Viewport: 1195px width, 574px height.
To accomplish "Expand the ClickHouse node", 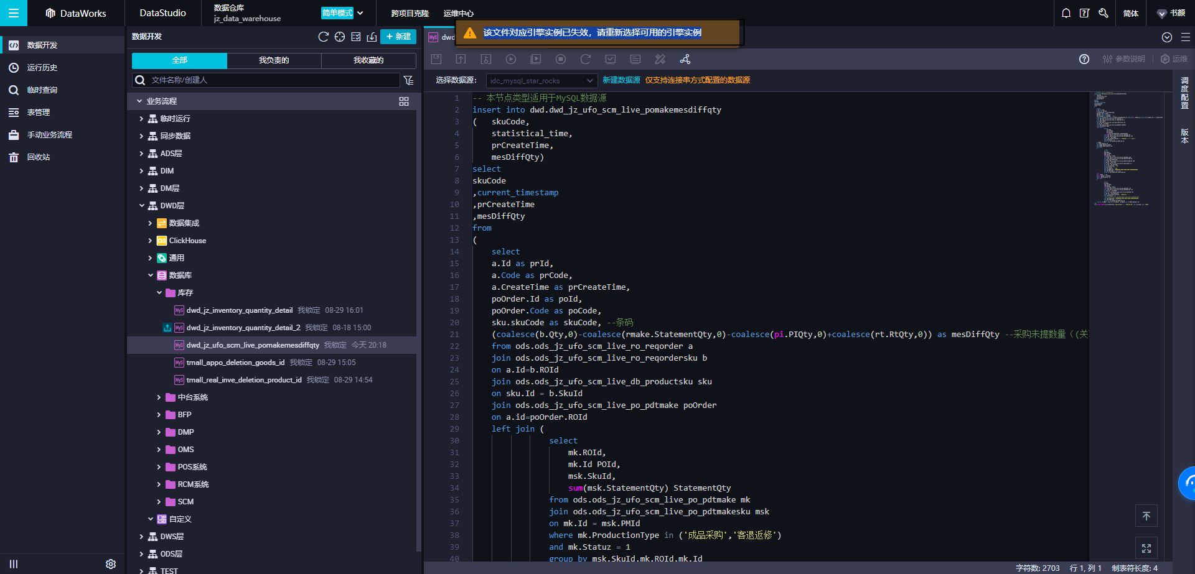I will tap(150, 241).
